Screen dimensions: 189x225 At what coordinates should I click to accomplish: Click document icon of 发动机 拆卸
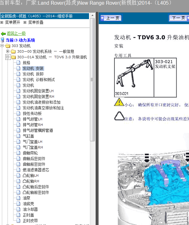pyautogui.click(x=18, y=74)
